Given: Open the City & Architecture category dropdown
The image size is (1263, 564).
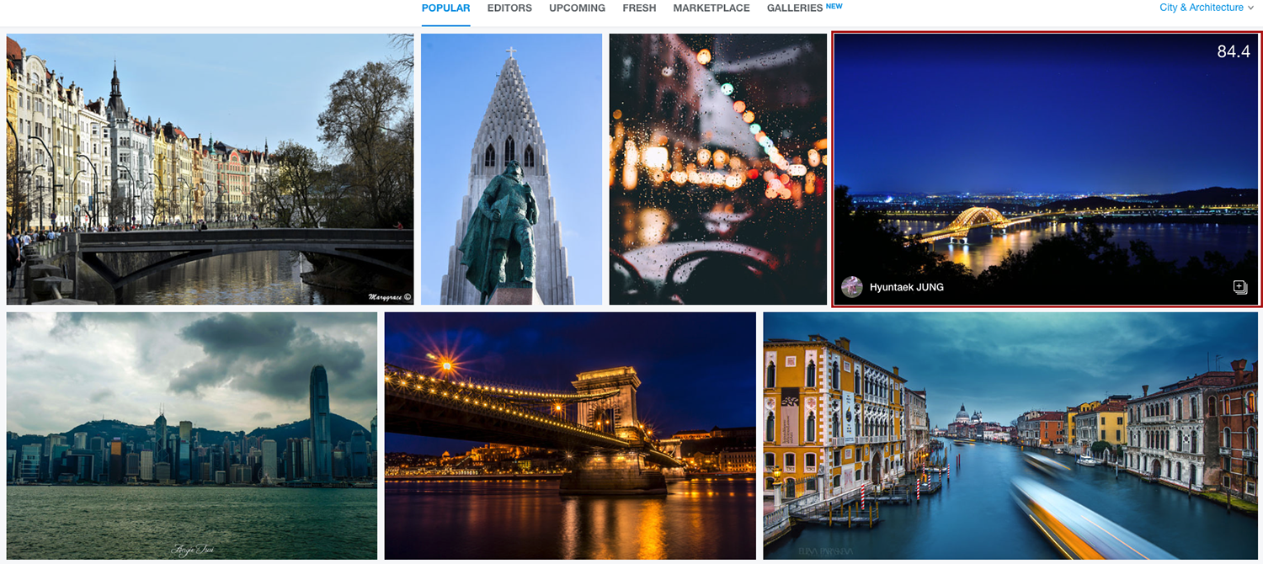Looking at the screenshot, I should pyautogui.click(x=1201, y=8).
